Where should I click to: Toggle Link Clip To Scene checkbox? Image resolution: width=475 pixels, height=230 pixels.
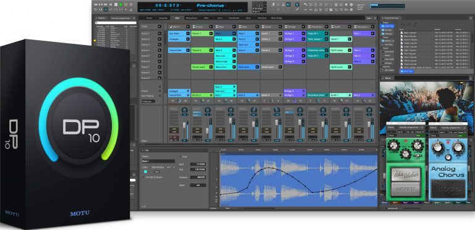[x=143, y=177]
